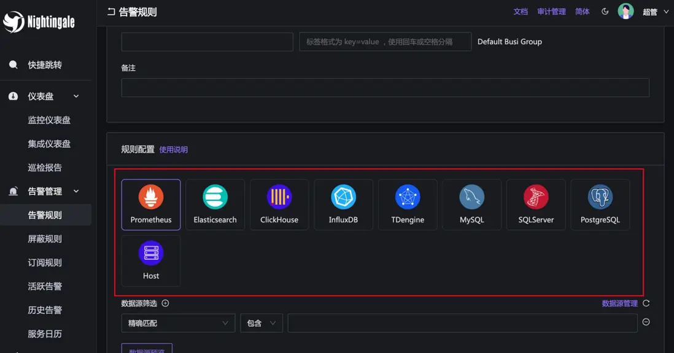Image resolution: width=674 pixels, height=353 pixels.
Task: Click the Default Busi Group text
Action: pos(509,42)
